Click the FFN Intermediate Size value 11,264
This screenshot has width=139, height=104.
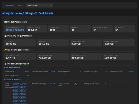(x=53, y=71)
